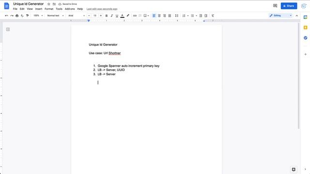
Task: Insert a link
Action: pos(135,15)
